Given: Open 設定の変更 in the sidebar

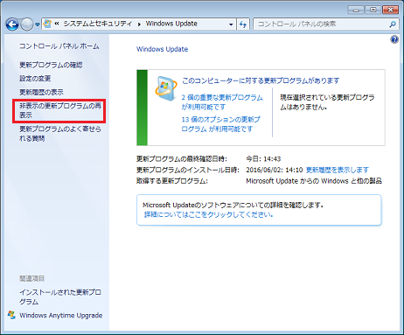Looking at the screenshot, I should [x=35, y=79].
